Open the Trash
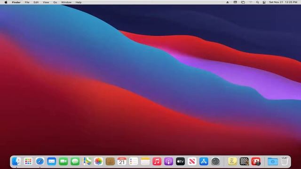The width and height of the screenshot is (301, 169). pyautogui.click(x=285, y=161)
